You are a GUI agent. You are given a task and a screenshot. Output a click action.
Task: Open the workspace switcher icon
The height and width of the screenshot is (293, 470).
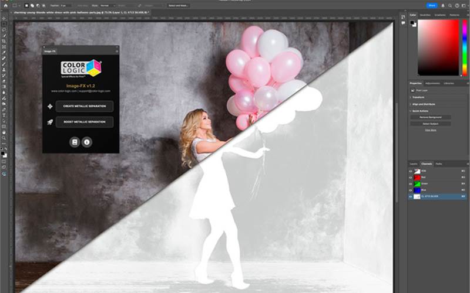click(x=464, y=5)
